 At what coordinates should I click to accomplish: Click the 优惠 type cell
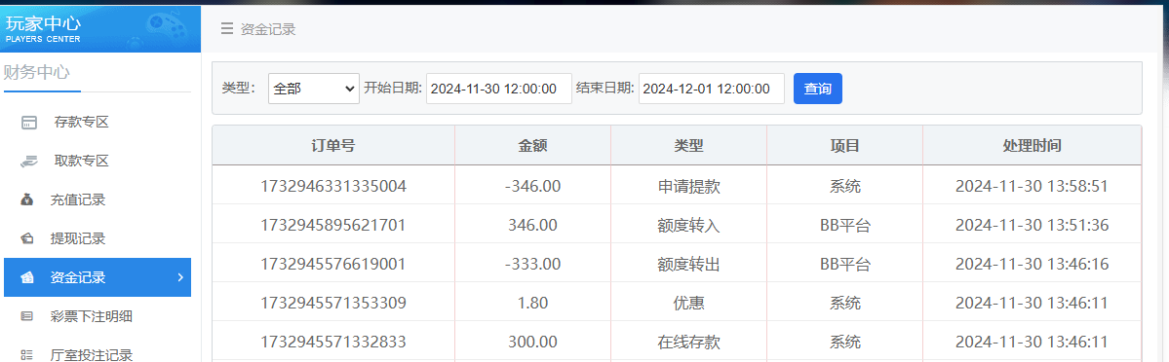point(688,304)
